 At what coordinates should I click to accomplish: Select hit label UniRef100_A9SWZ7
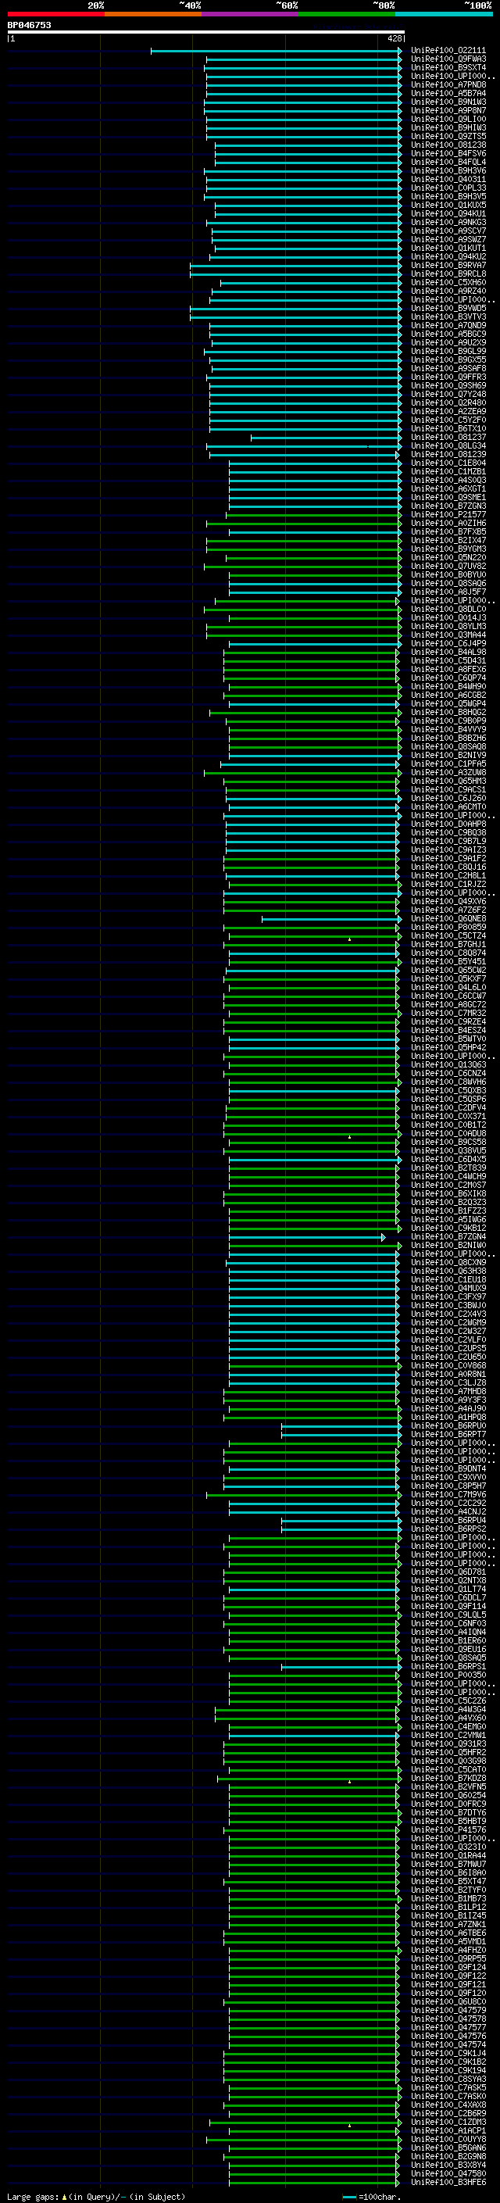(448, 239)
